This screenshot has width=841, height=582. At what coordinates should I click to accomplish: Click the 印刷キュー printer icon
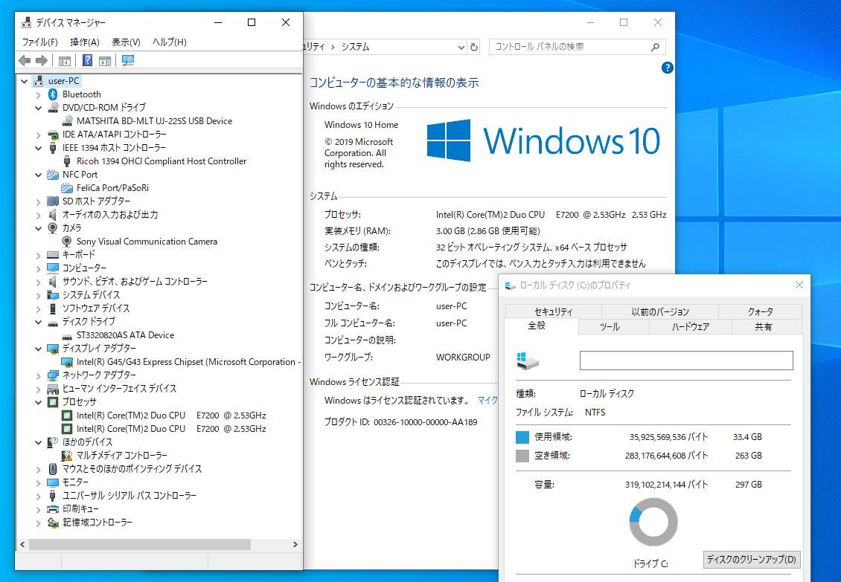pyautogui.click(x=53, y=509)
